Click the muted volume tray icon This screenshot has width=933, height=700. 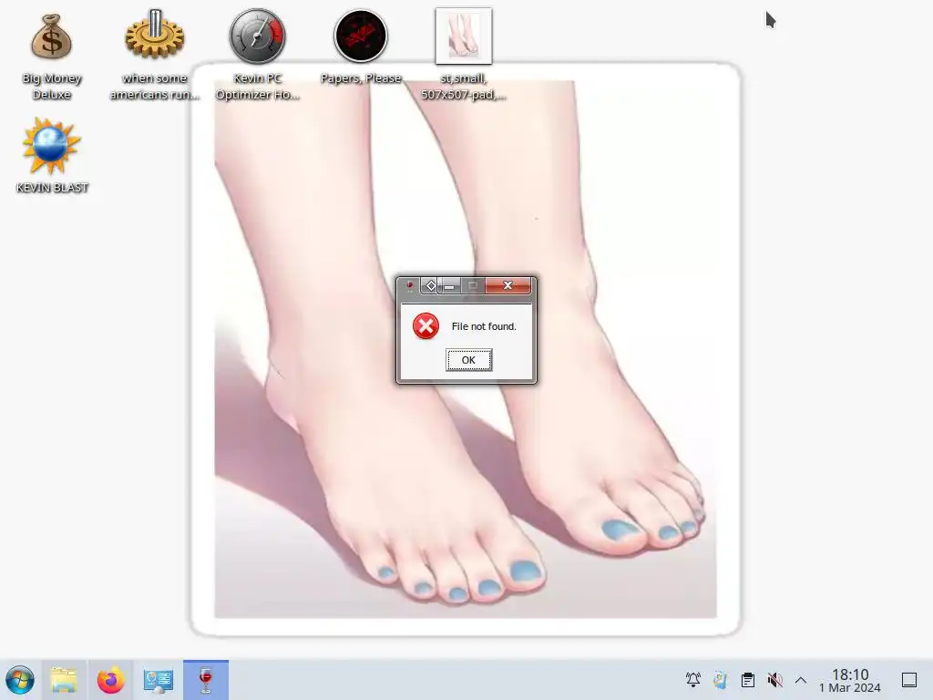[x=774, y=680]
